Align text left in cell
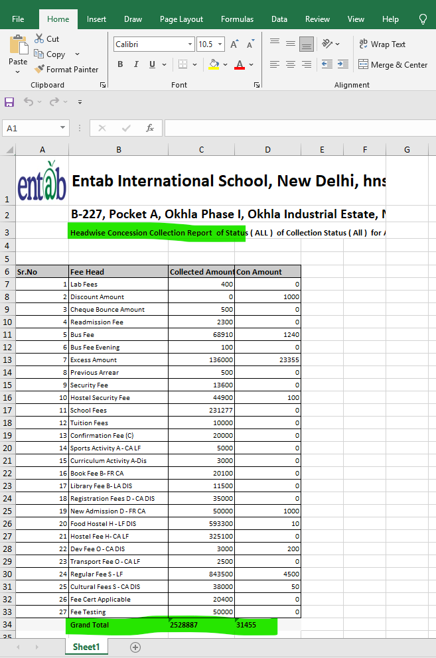 [x=275, y=64]
